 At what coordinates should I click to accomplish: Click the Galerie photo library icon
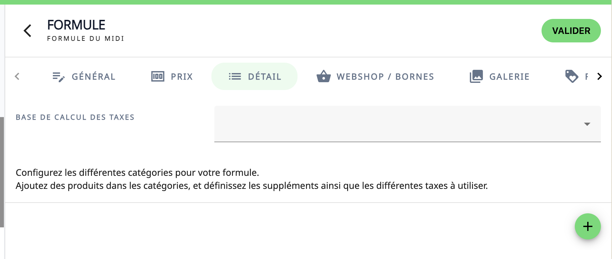(476, 77)
